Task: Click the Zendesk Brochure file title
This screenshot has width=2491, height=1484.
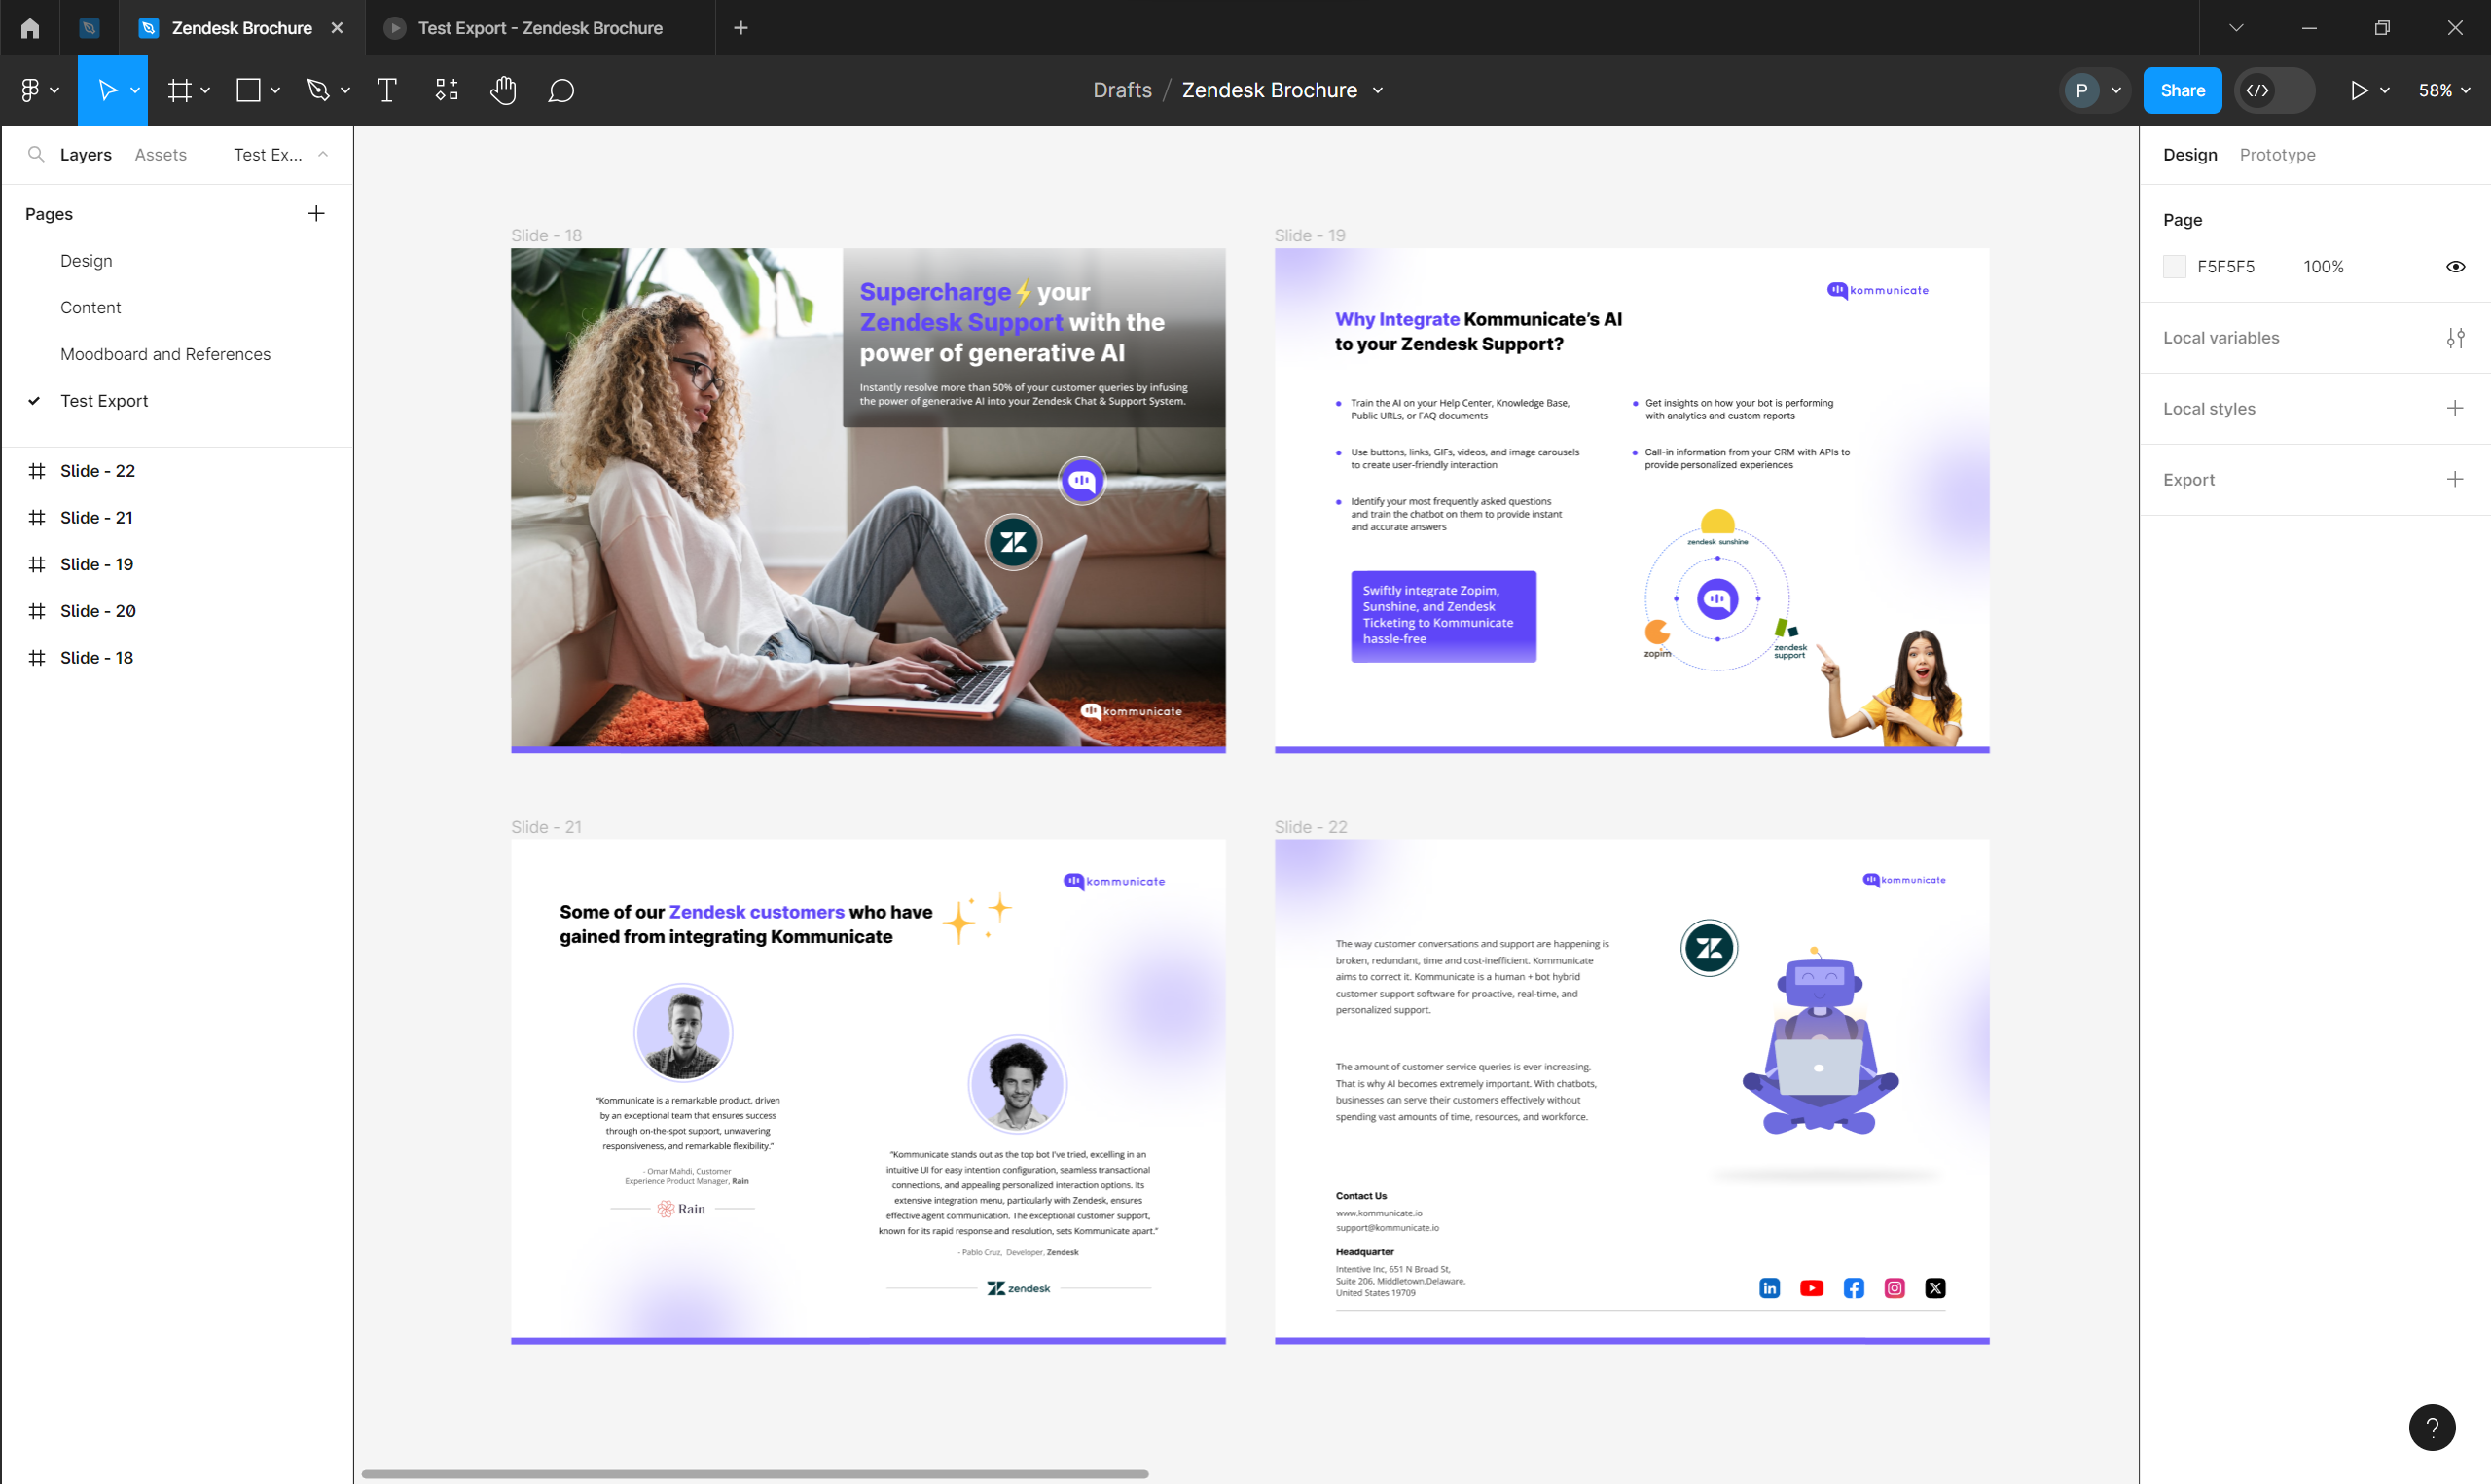Action: coord(1270,90)
